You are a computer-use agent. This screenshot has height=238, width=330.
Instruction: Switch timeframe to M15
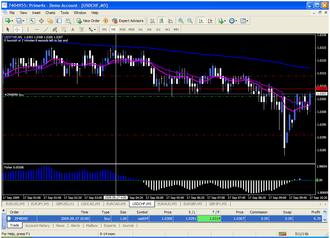122,30
